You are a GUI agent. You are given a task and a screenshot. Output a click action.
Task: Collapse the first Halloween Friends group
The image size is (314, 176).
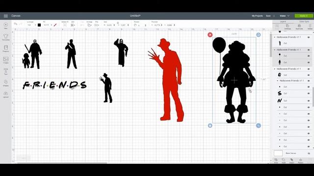point(275,37)
